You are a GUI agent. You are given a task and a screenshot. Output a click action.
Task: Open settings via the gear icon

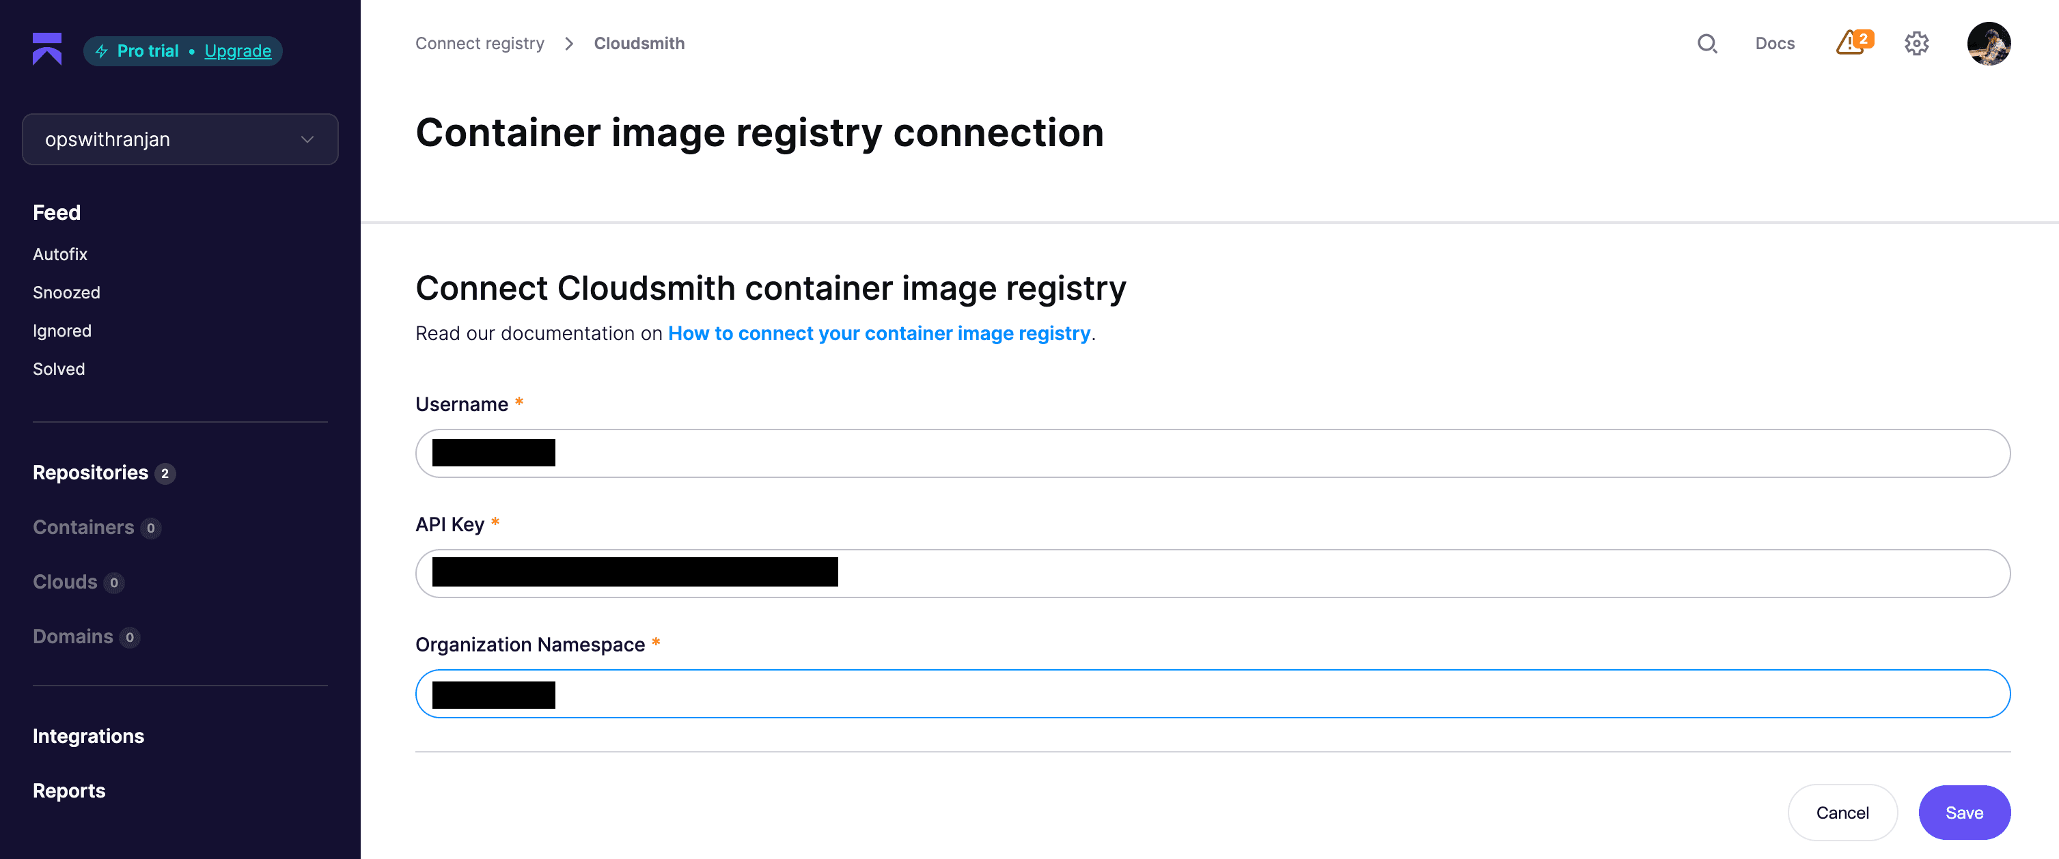(x=1916, y=44)
